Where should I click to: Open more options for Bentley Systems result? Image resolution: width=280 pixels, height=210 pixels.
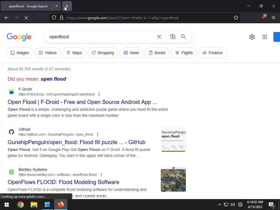[x=101, y=175]
